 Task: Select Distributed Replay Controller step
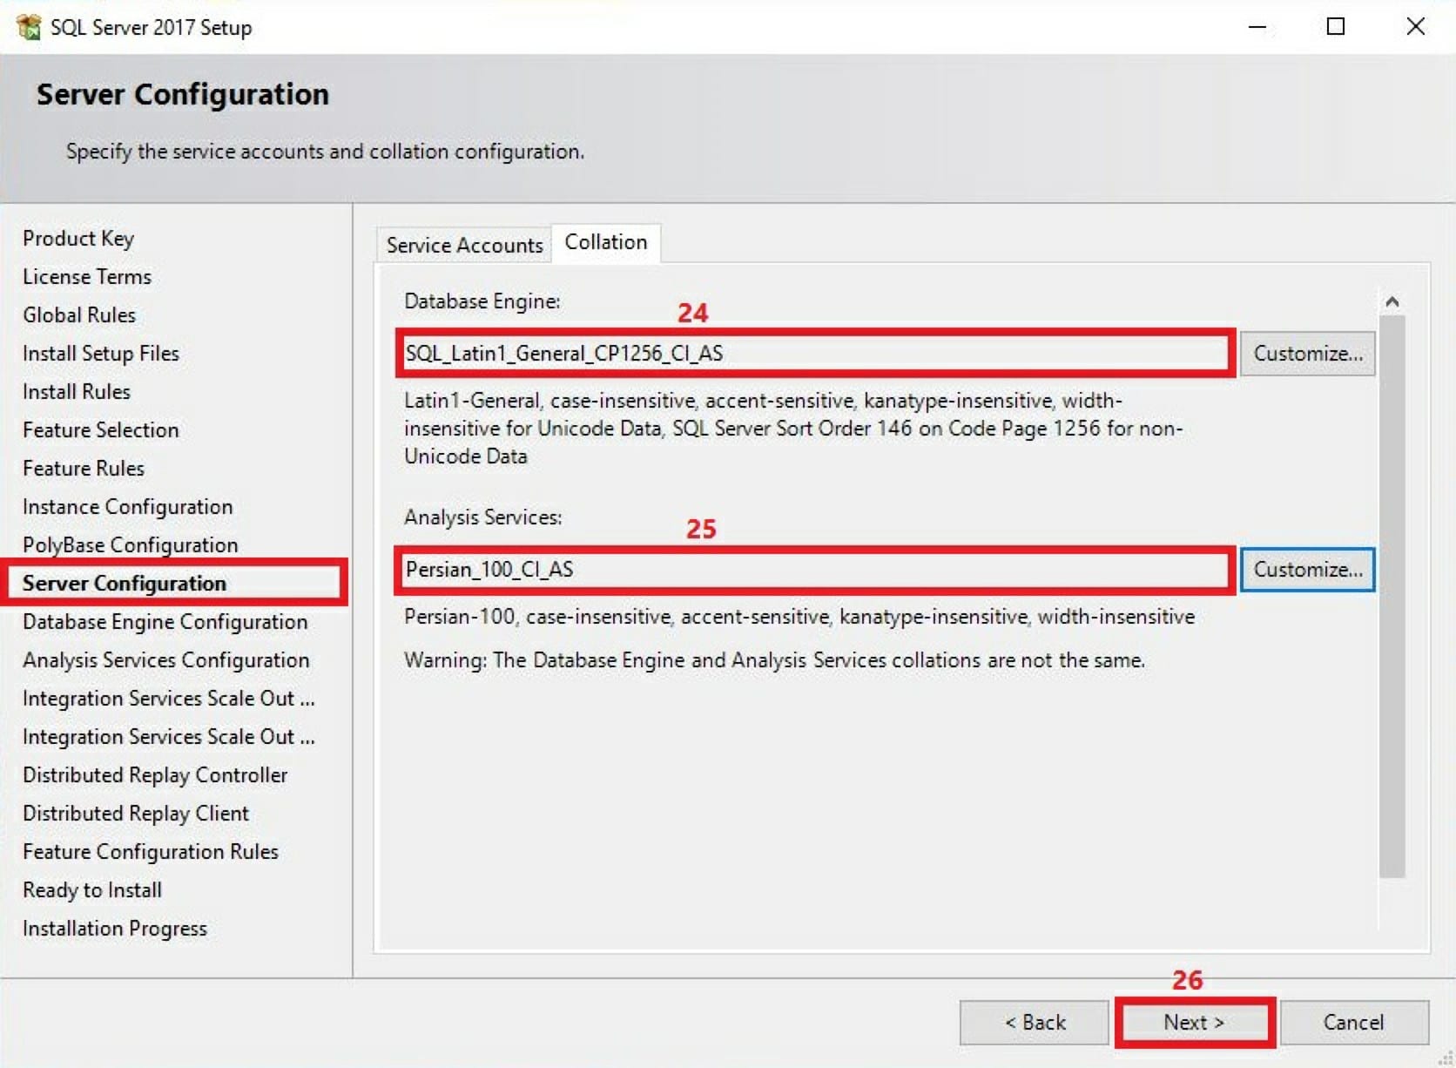pos(155,774)
